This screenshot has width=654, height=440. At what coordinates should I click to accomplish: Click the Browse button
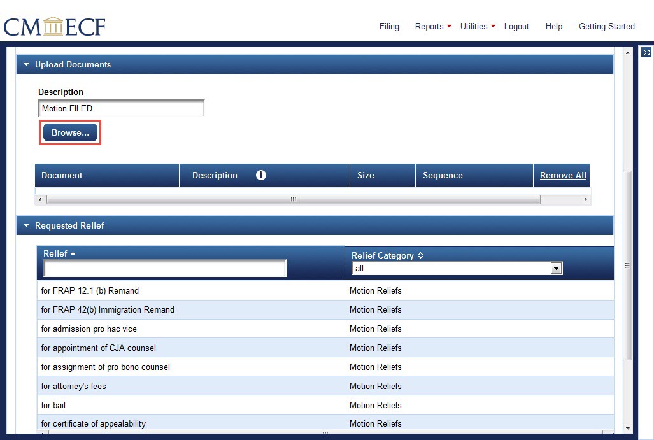[70, 132]
